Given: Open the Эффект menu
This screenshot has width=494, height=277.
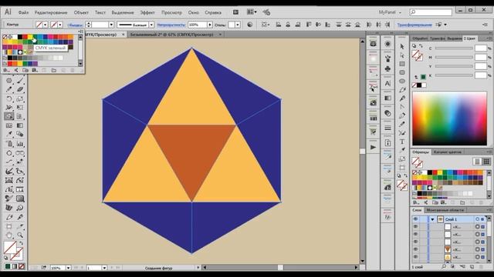Looking at the screenshot, I should click(x=147, y=12).
